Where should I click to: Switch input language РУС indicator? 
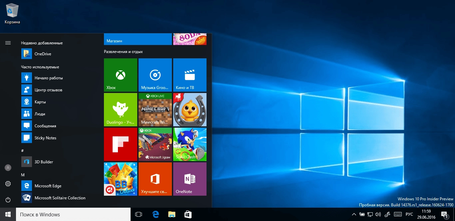(x=409, y=214)
